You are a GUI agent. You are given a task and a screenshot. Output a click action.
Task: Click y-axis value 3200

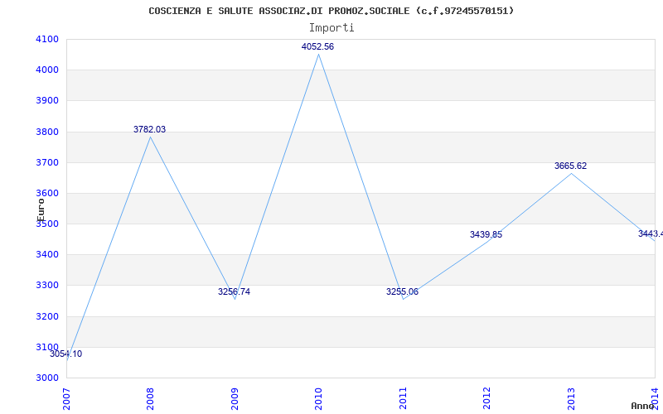click(x=48, y=316)
